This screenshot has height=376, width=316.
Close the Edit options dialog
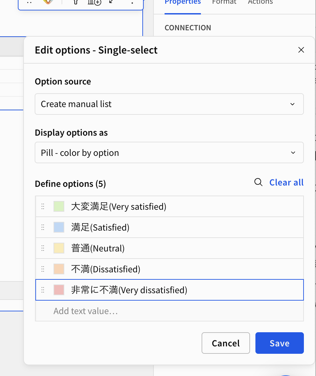(301, 50)
